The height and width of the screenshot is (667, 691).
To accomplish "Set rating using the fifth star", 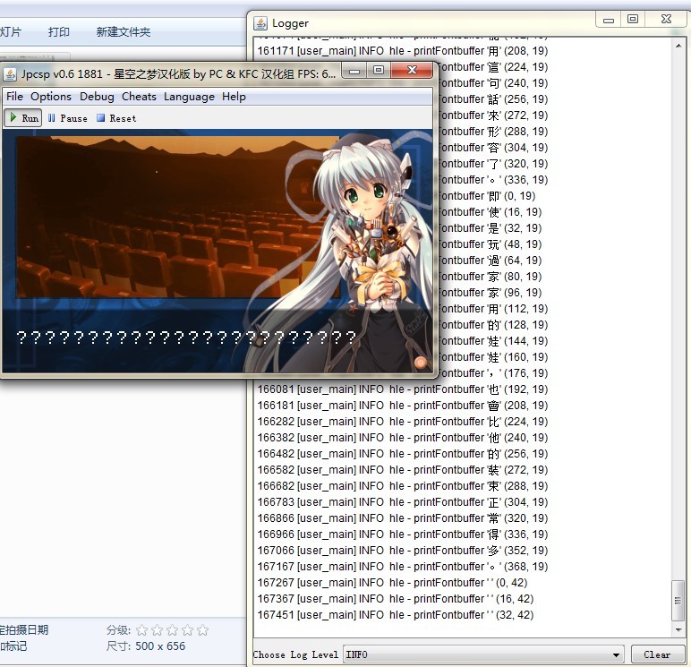I will 202,630.
